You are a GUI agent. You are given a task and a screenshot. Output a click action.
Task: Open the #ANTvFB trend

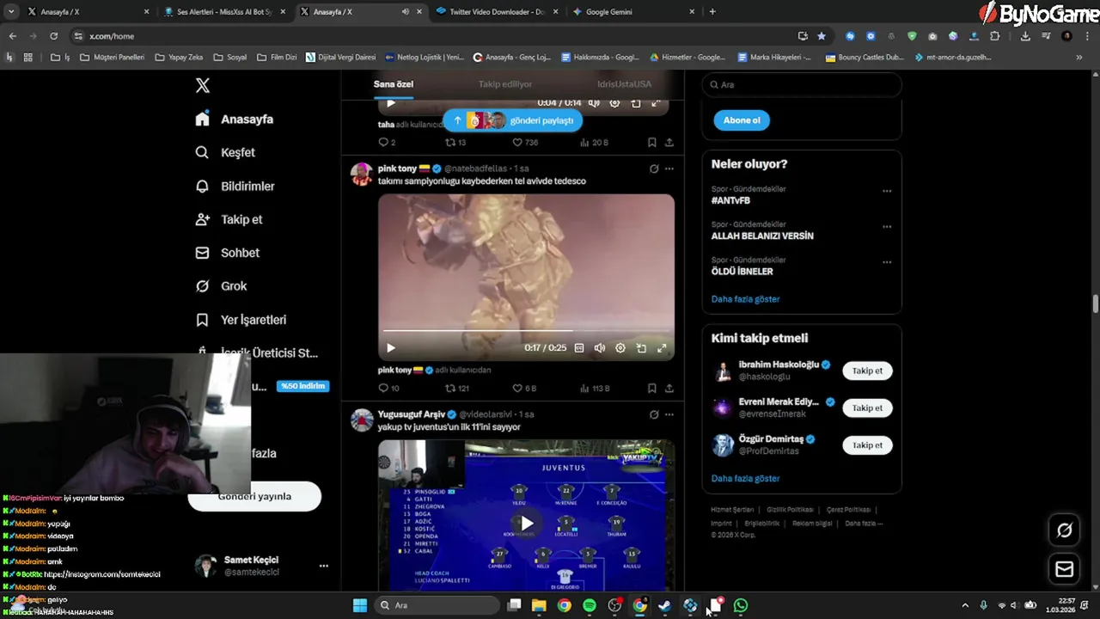pos(730,200)
